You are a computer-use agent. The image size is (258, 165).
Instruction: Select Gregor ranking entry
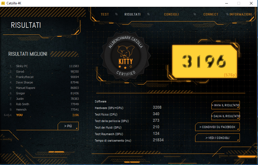point(44,93)
